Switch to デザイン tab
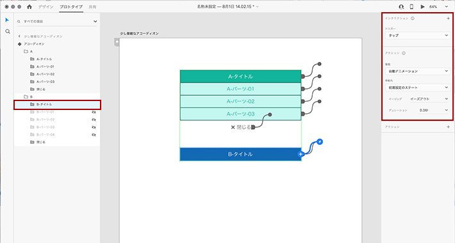The height and width of the screenshot is (243, 455). point(46,6)
